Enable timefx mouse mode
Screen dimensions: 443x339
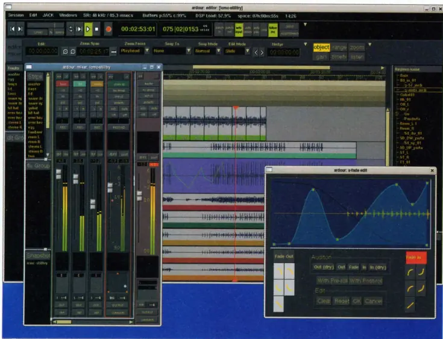(x=339, y=57)
